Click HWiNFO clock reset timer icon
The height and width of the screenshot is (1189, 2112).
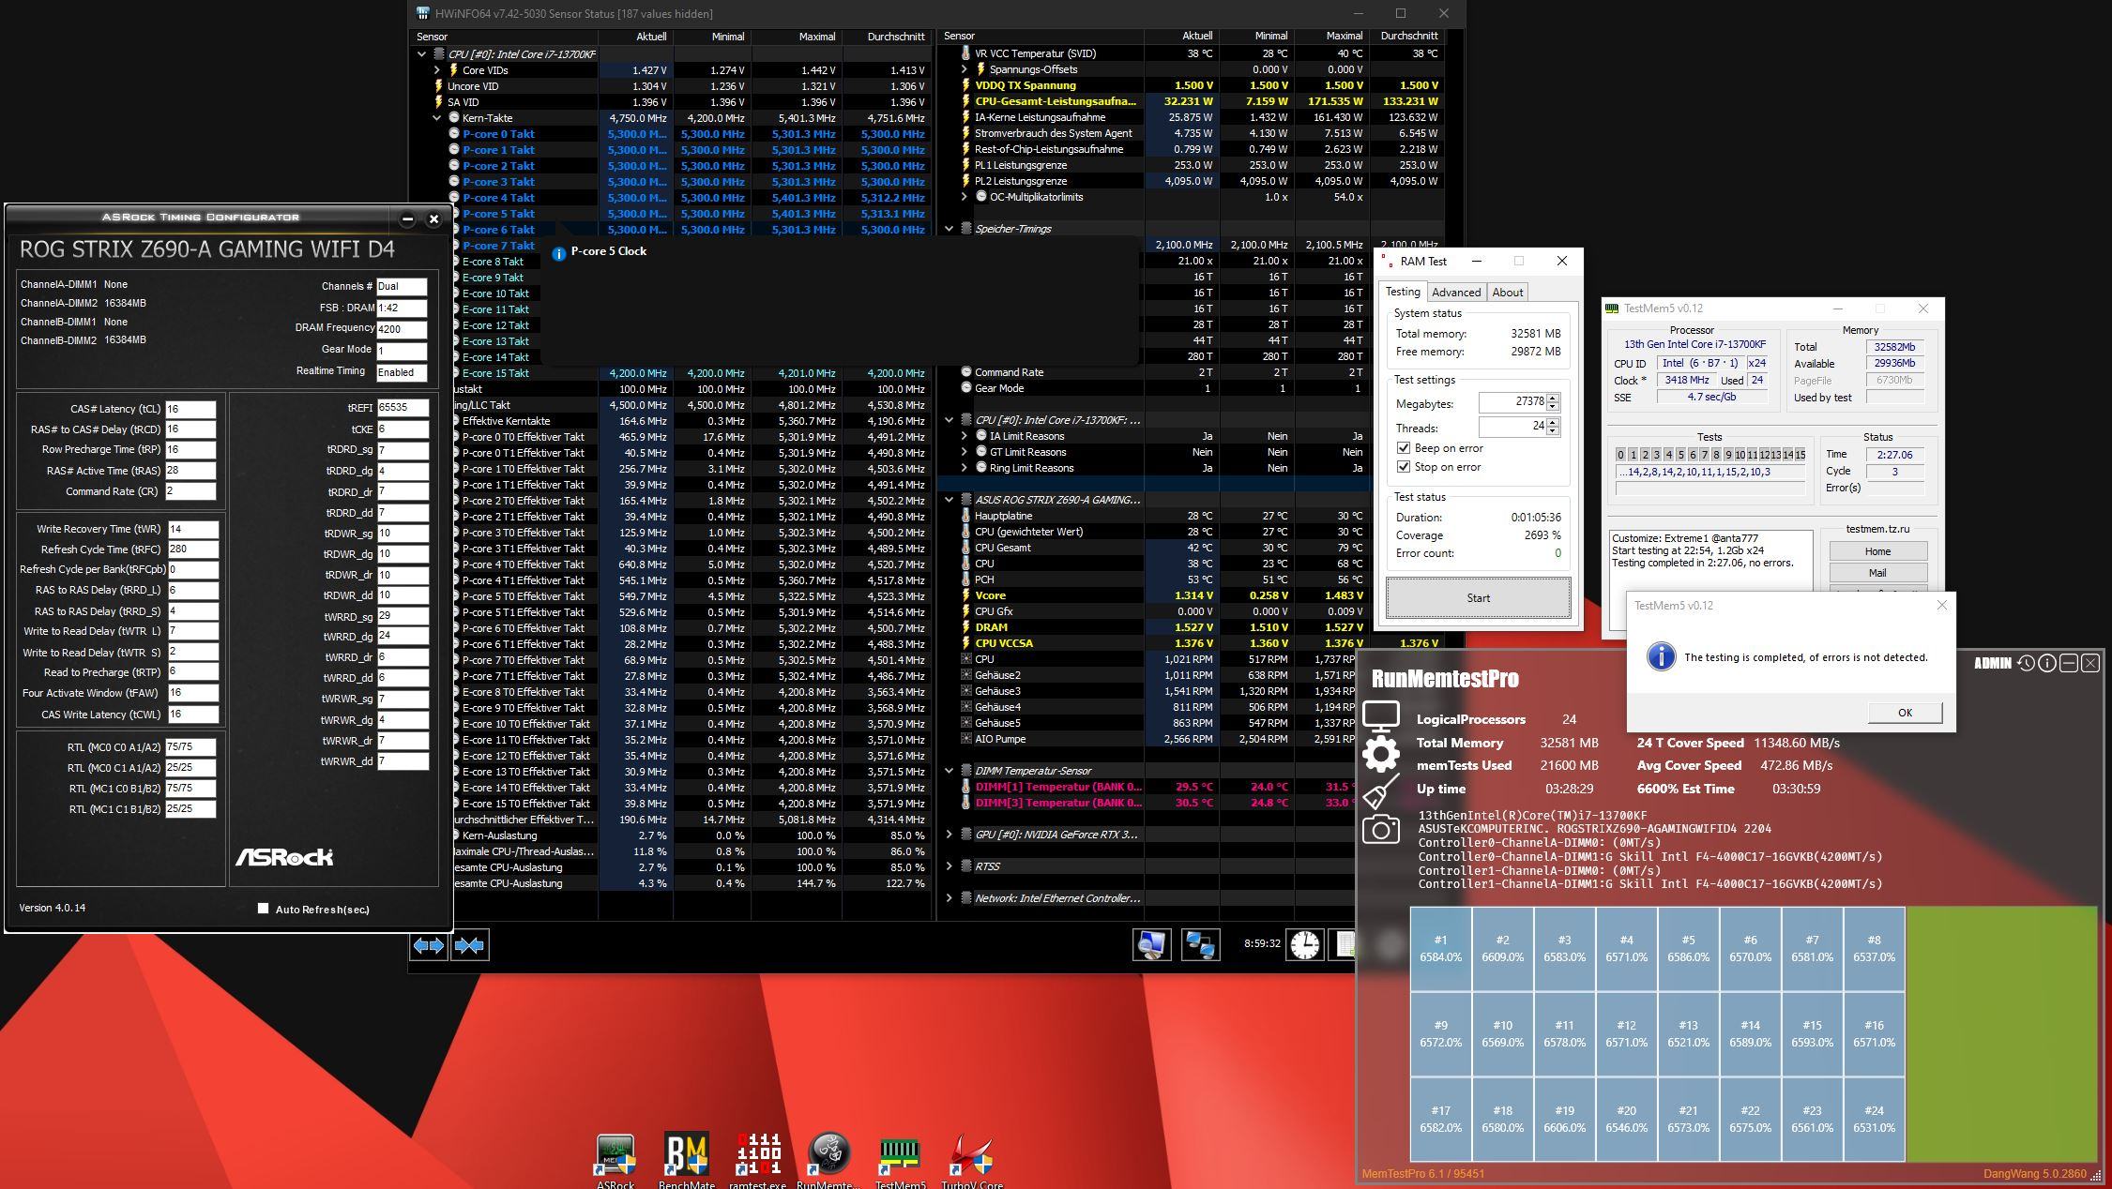click(x=1304, y=944)
